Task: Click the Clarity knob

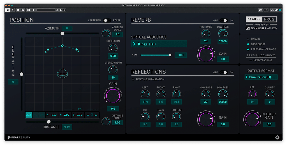Action: [x=270, y=94]
